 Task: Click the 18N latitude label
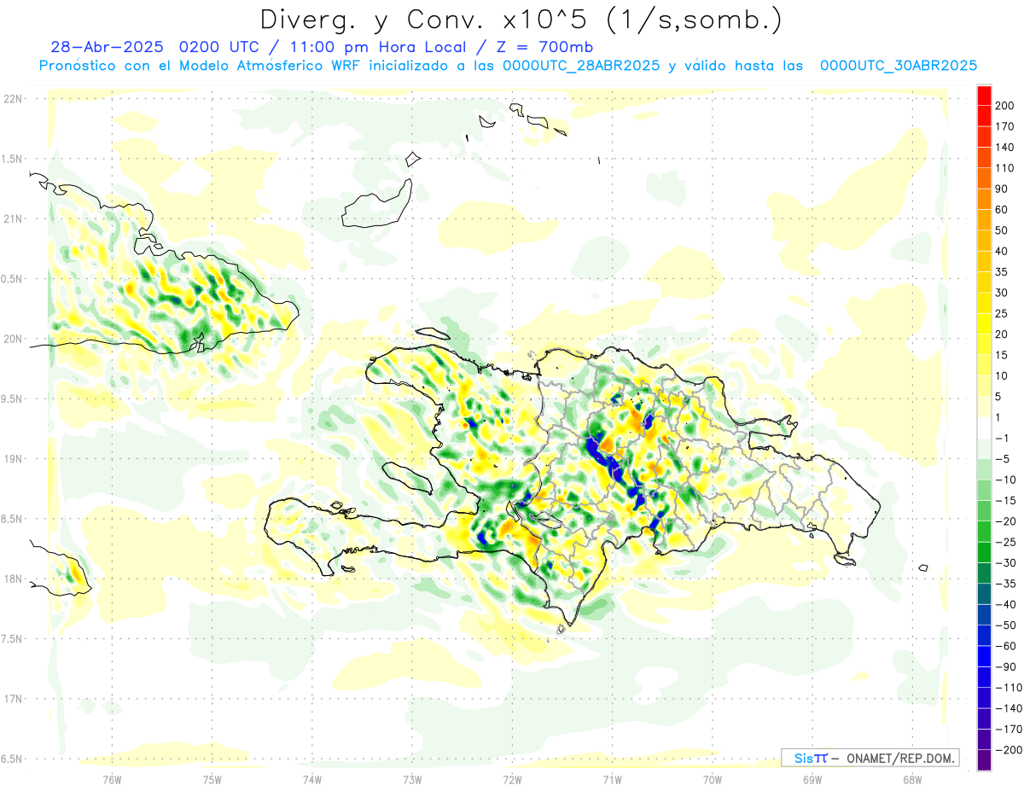[13, 579]
